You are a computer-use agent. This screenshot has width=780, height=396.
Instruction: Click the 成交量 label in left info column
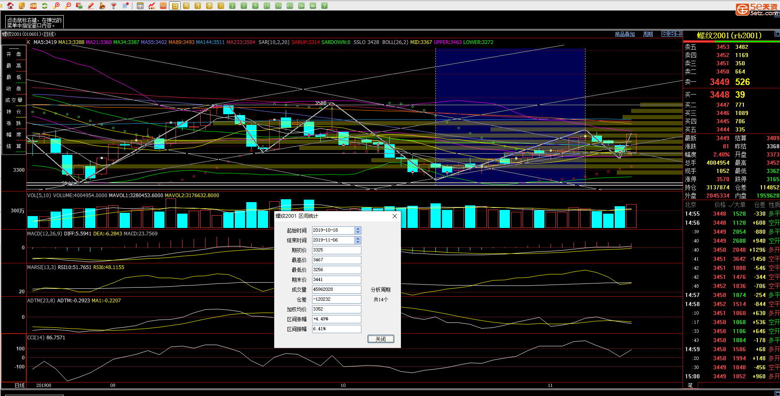(14, 100)
